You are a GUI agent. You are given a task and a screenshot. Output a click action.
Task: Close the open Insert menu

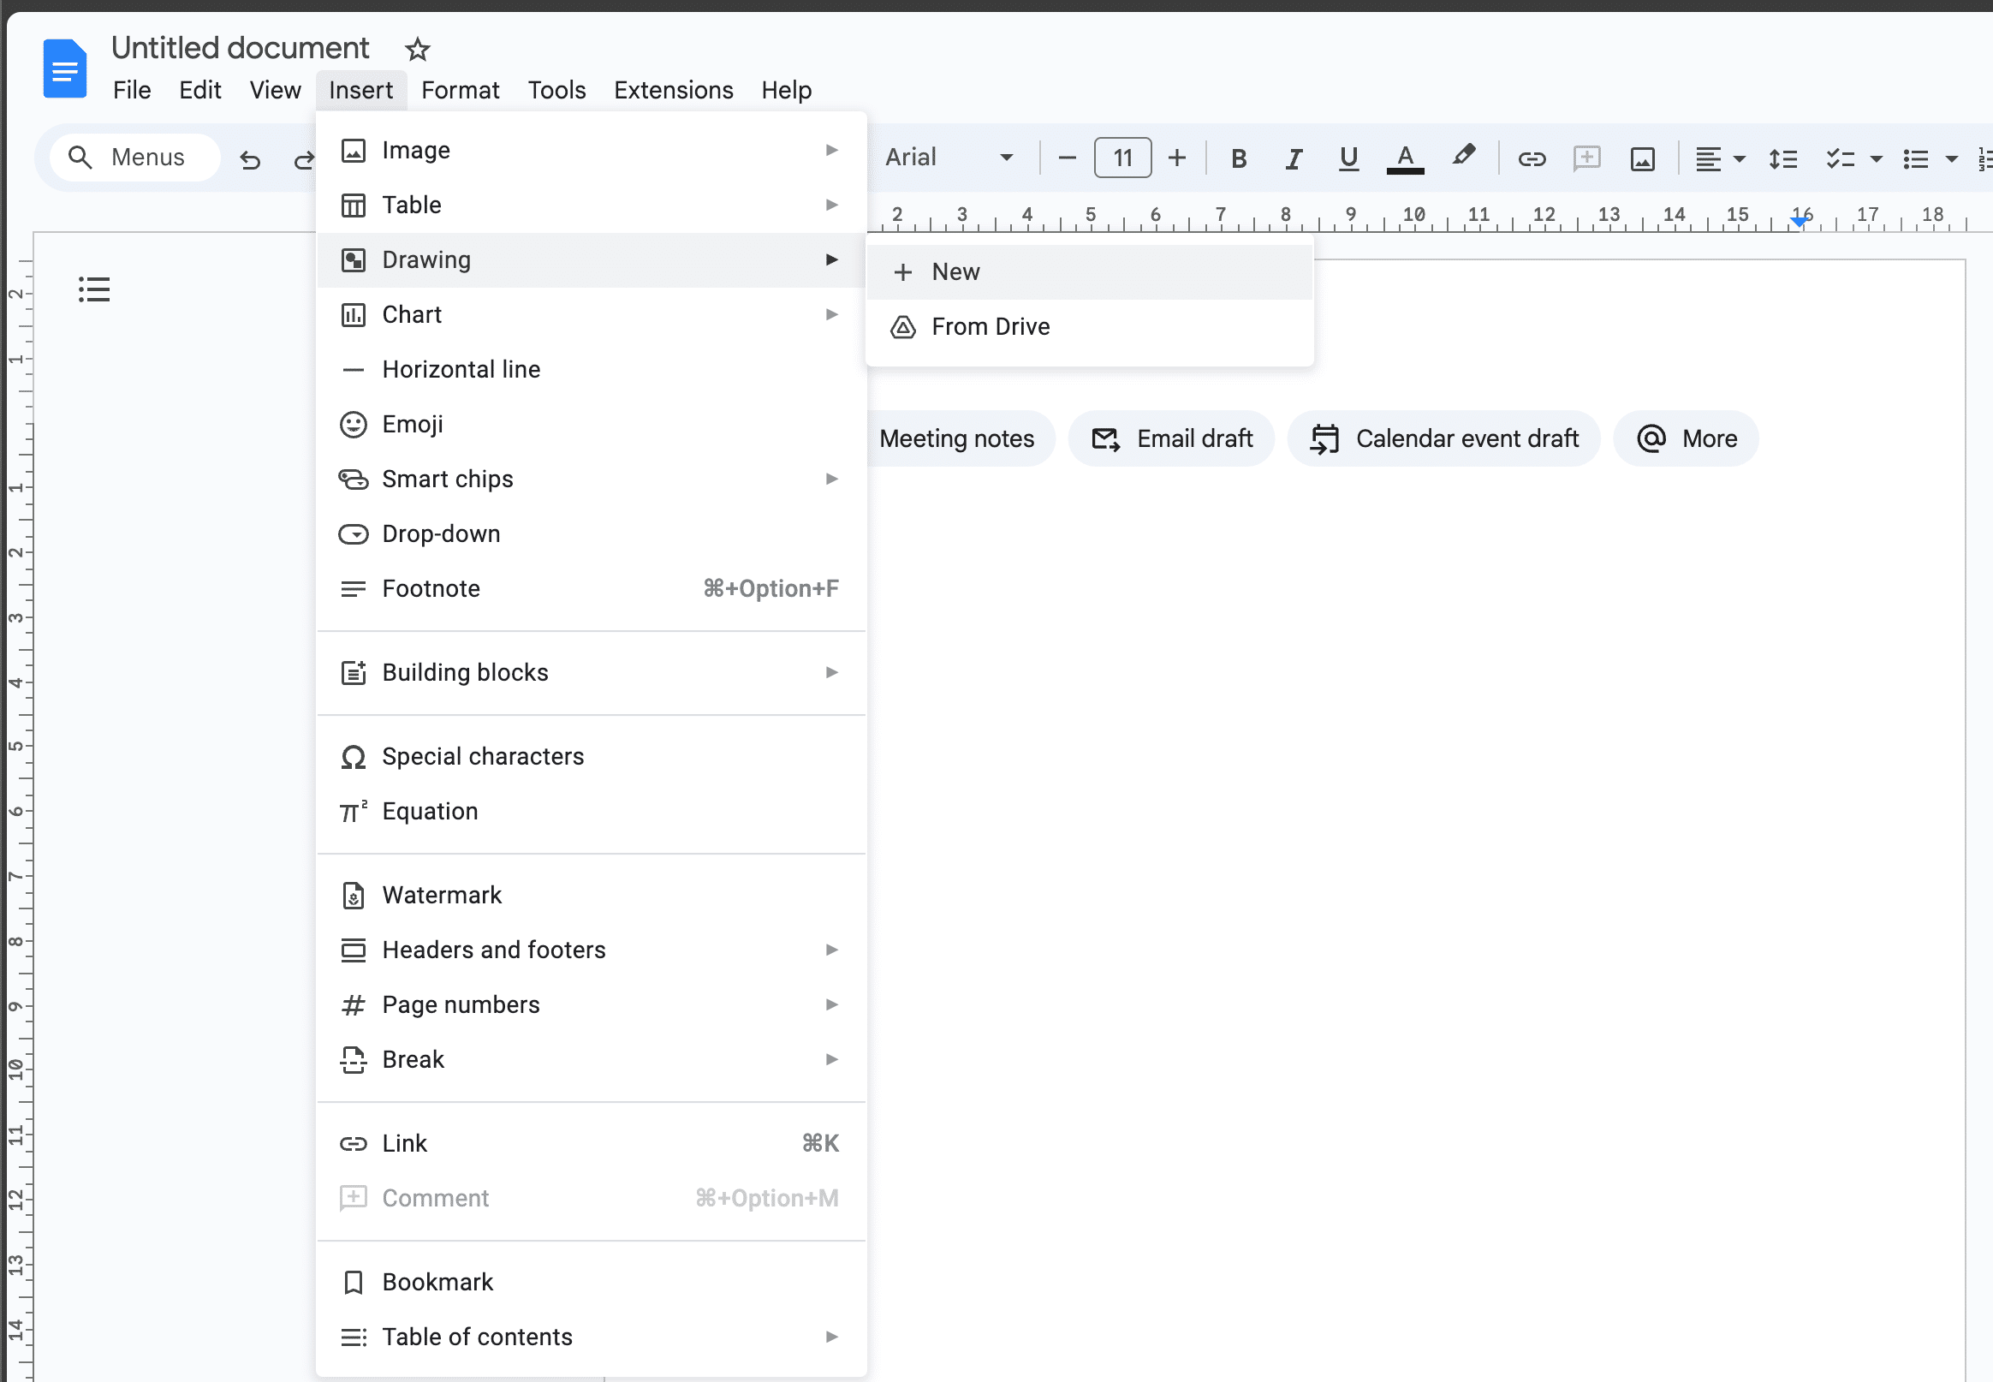[361, 90]
